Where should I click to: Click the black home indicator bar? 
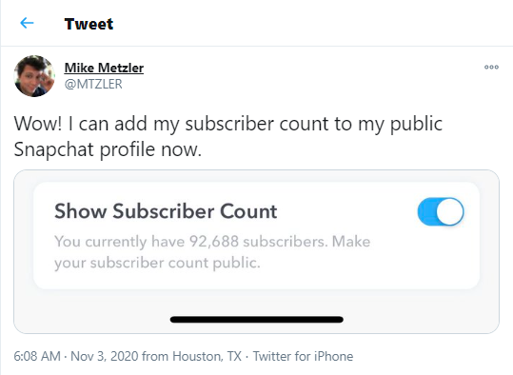click(x=257, y=320)
